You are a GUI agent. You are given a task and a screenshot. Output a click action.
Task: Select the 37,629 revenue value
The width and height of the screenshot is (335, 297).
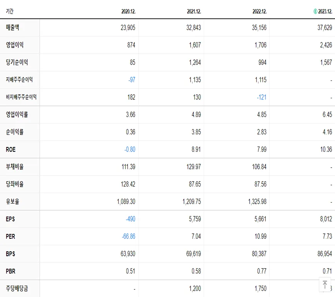(x=325, y=28)
